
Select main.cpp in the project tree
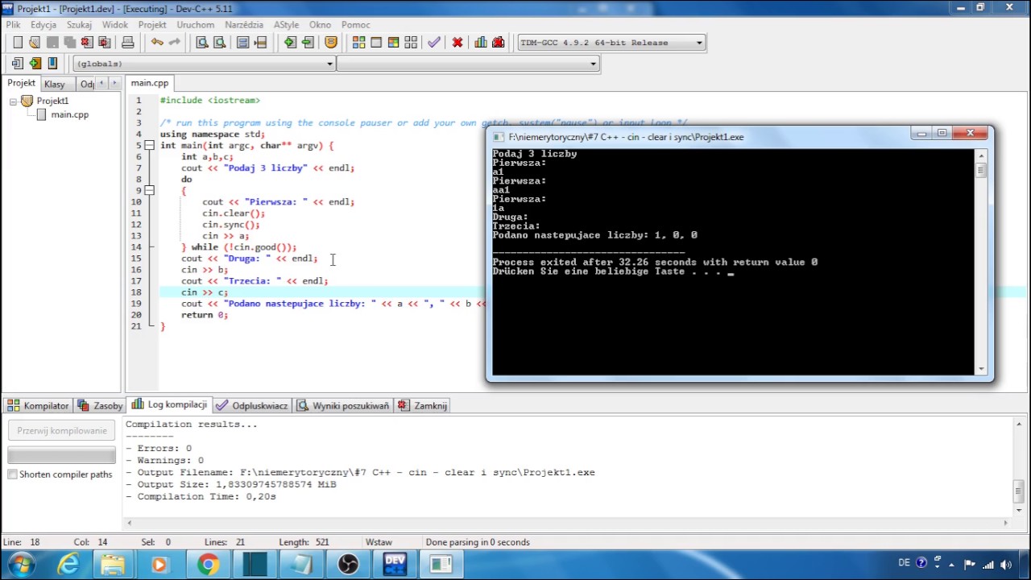coord(69,114)
